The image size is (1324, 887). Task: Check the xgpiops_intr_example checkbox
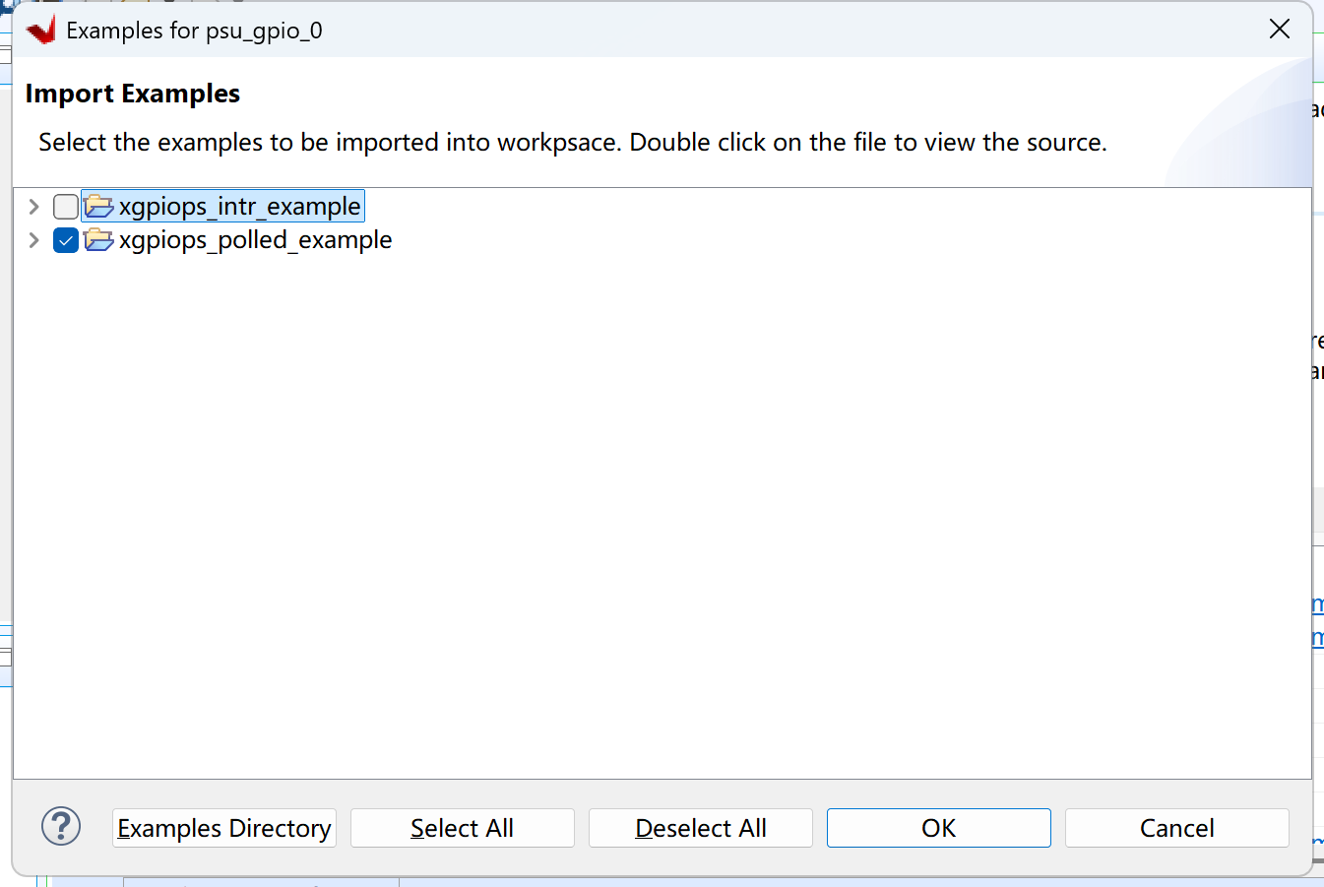point(66,207)
